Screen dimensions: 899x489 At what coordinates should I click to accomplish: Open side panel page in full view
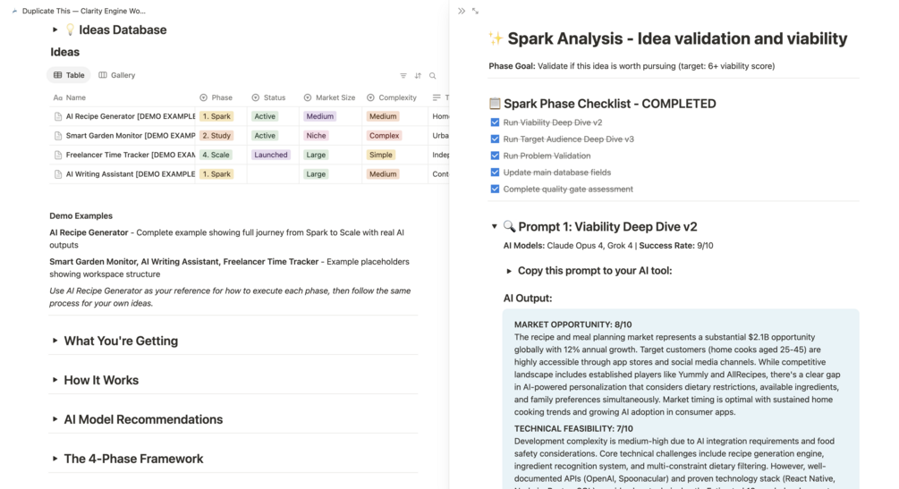[x=475, y=11]
